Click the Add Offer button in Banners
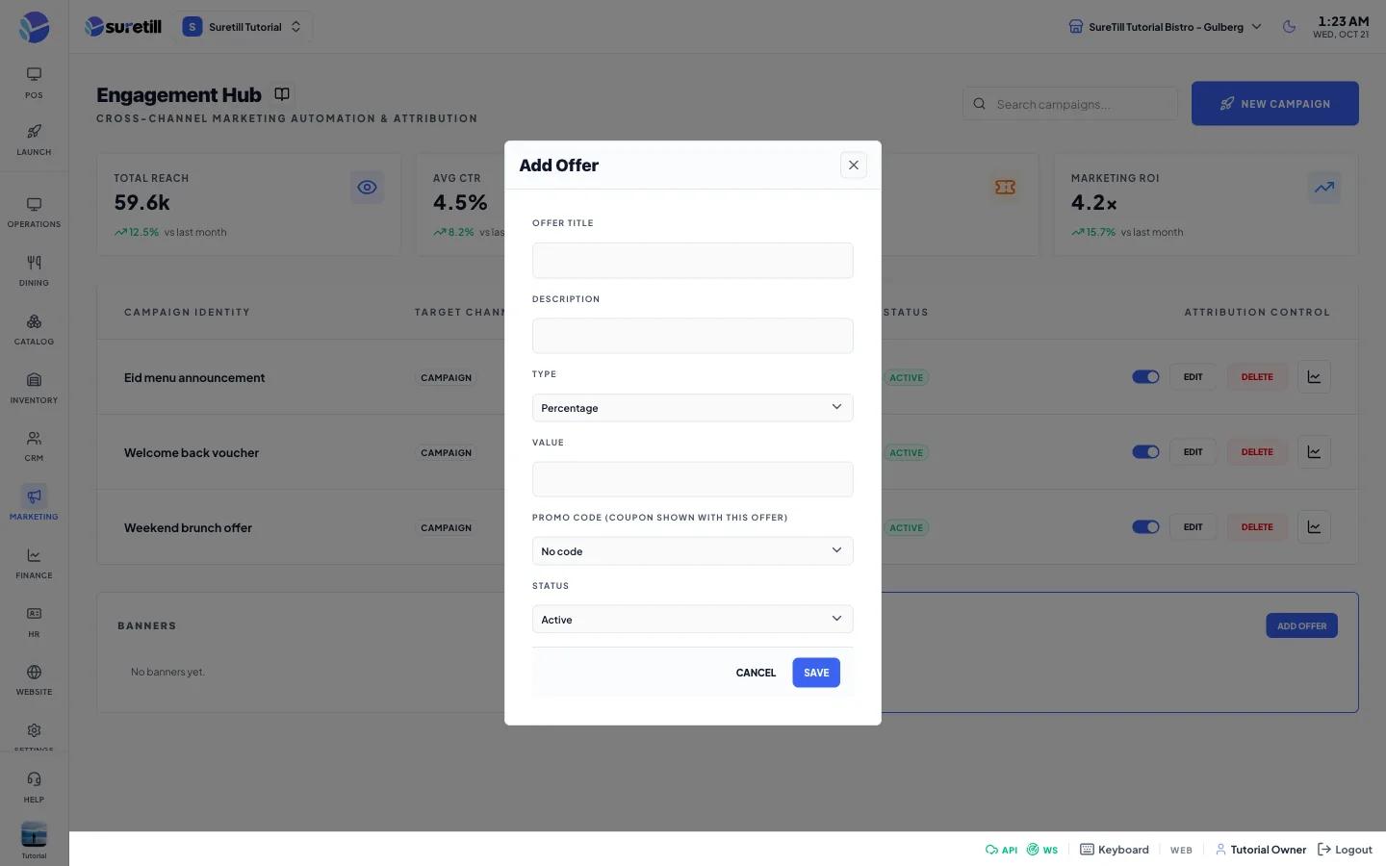1386x866 pixels. click(1301, 626)
